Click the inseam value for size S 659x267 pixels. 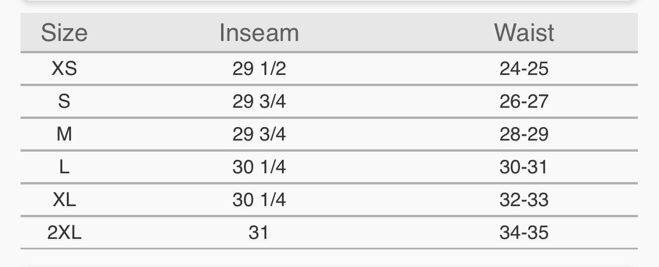(x=259, y=102)
